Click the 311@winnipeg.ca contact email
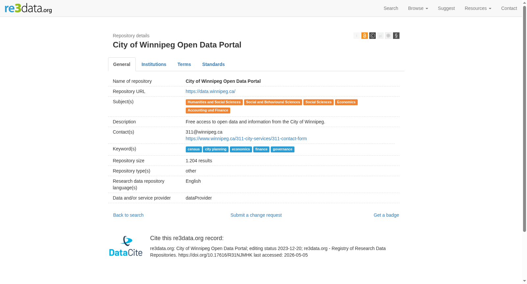 (x=204, y=132)
